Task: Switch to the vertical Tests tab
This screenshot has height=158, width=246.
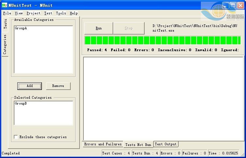Action: (5, 24)
